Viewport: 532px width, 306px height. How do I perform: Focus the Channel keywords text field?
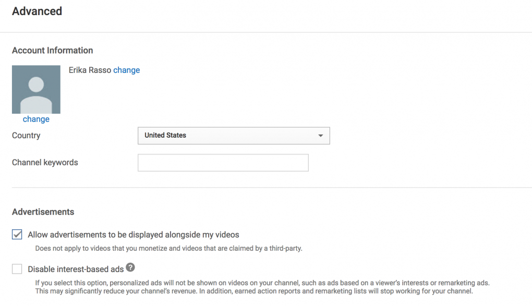[x=223, y=163]
